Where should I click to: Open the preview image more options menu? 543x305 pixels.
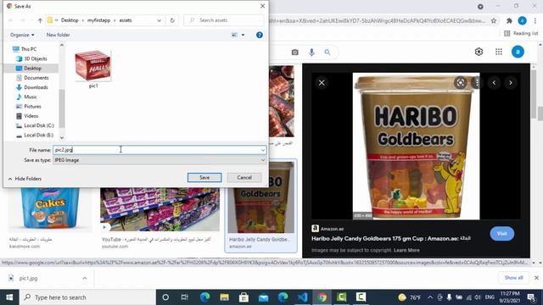click(x=477, y=83)
